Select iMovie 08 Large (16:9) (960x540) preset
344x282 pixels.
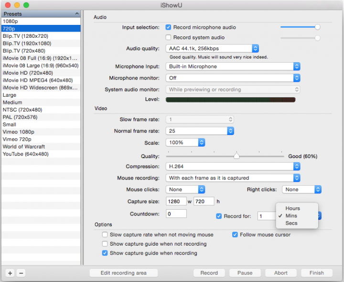(41, 66)
